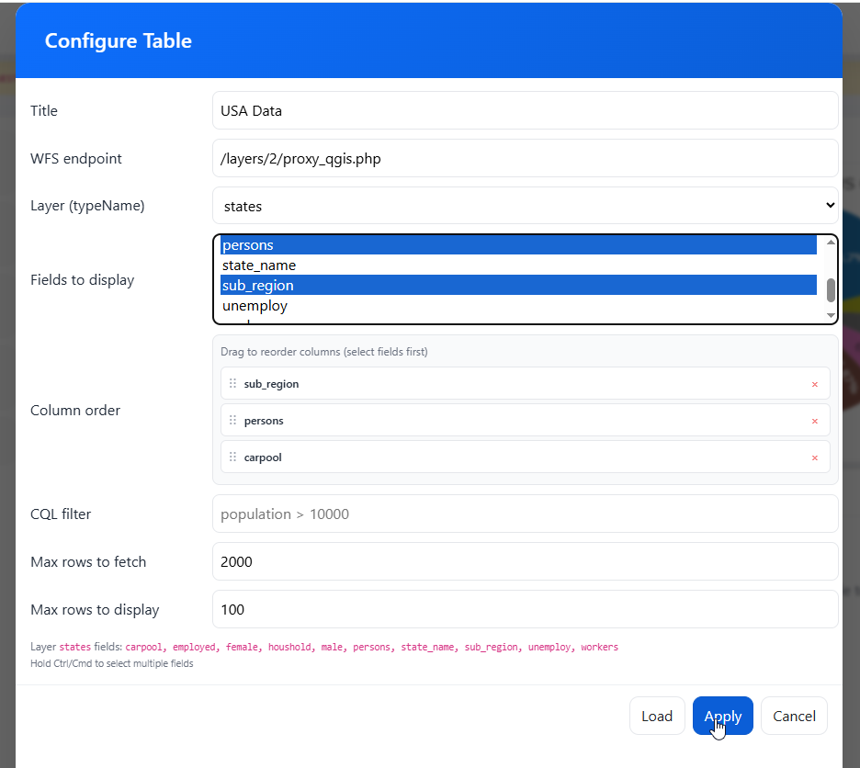The width and height of the screenshot is (860, 768).
Task: Grab the carpool drag handle
Action: tap(232, 457)
